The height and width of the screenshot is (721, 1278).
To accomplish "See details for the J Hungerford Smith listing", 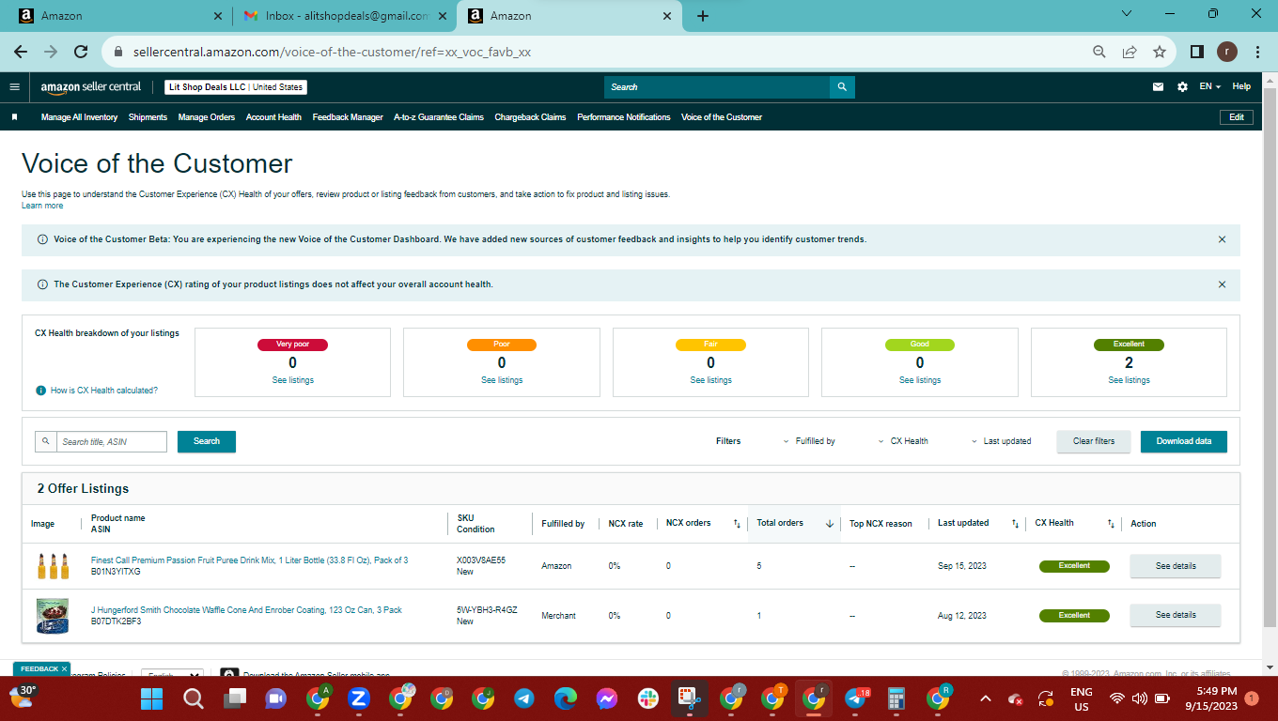I will tap(1176, 615).
